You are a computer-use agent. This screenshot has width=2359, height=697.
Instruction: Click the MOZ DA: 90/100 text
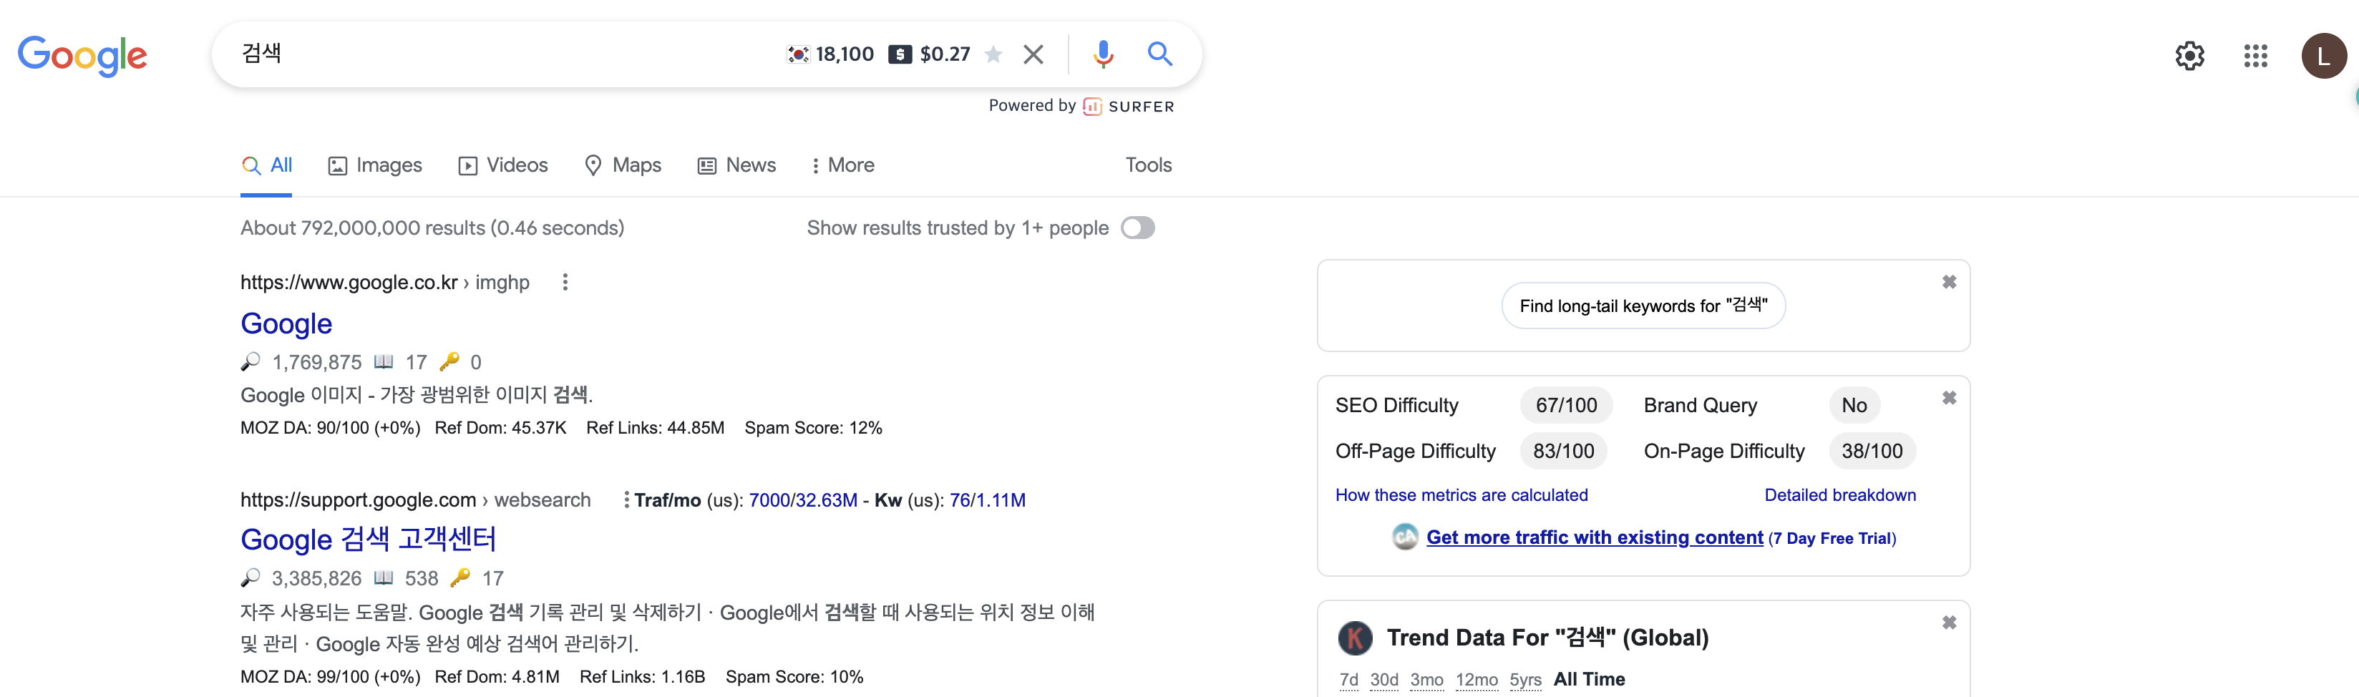(x=331, y=428)
